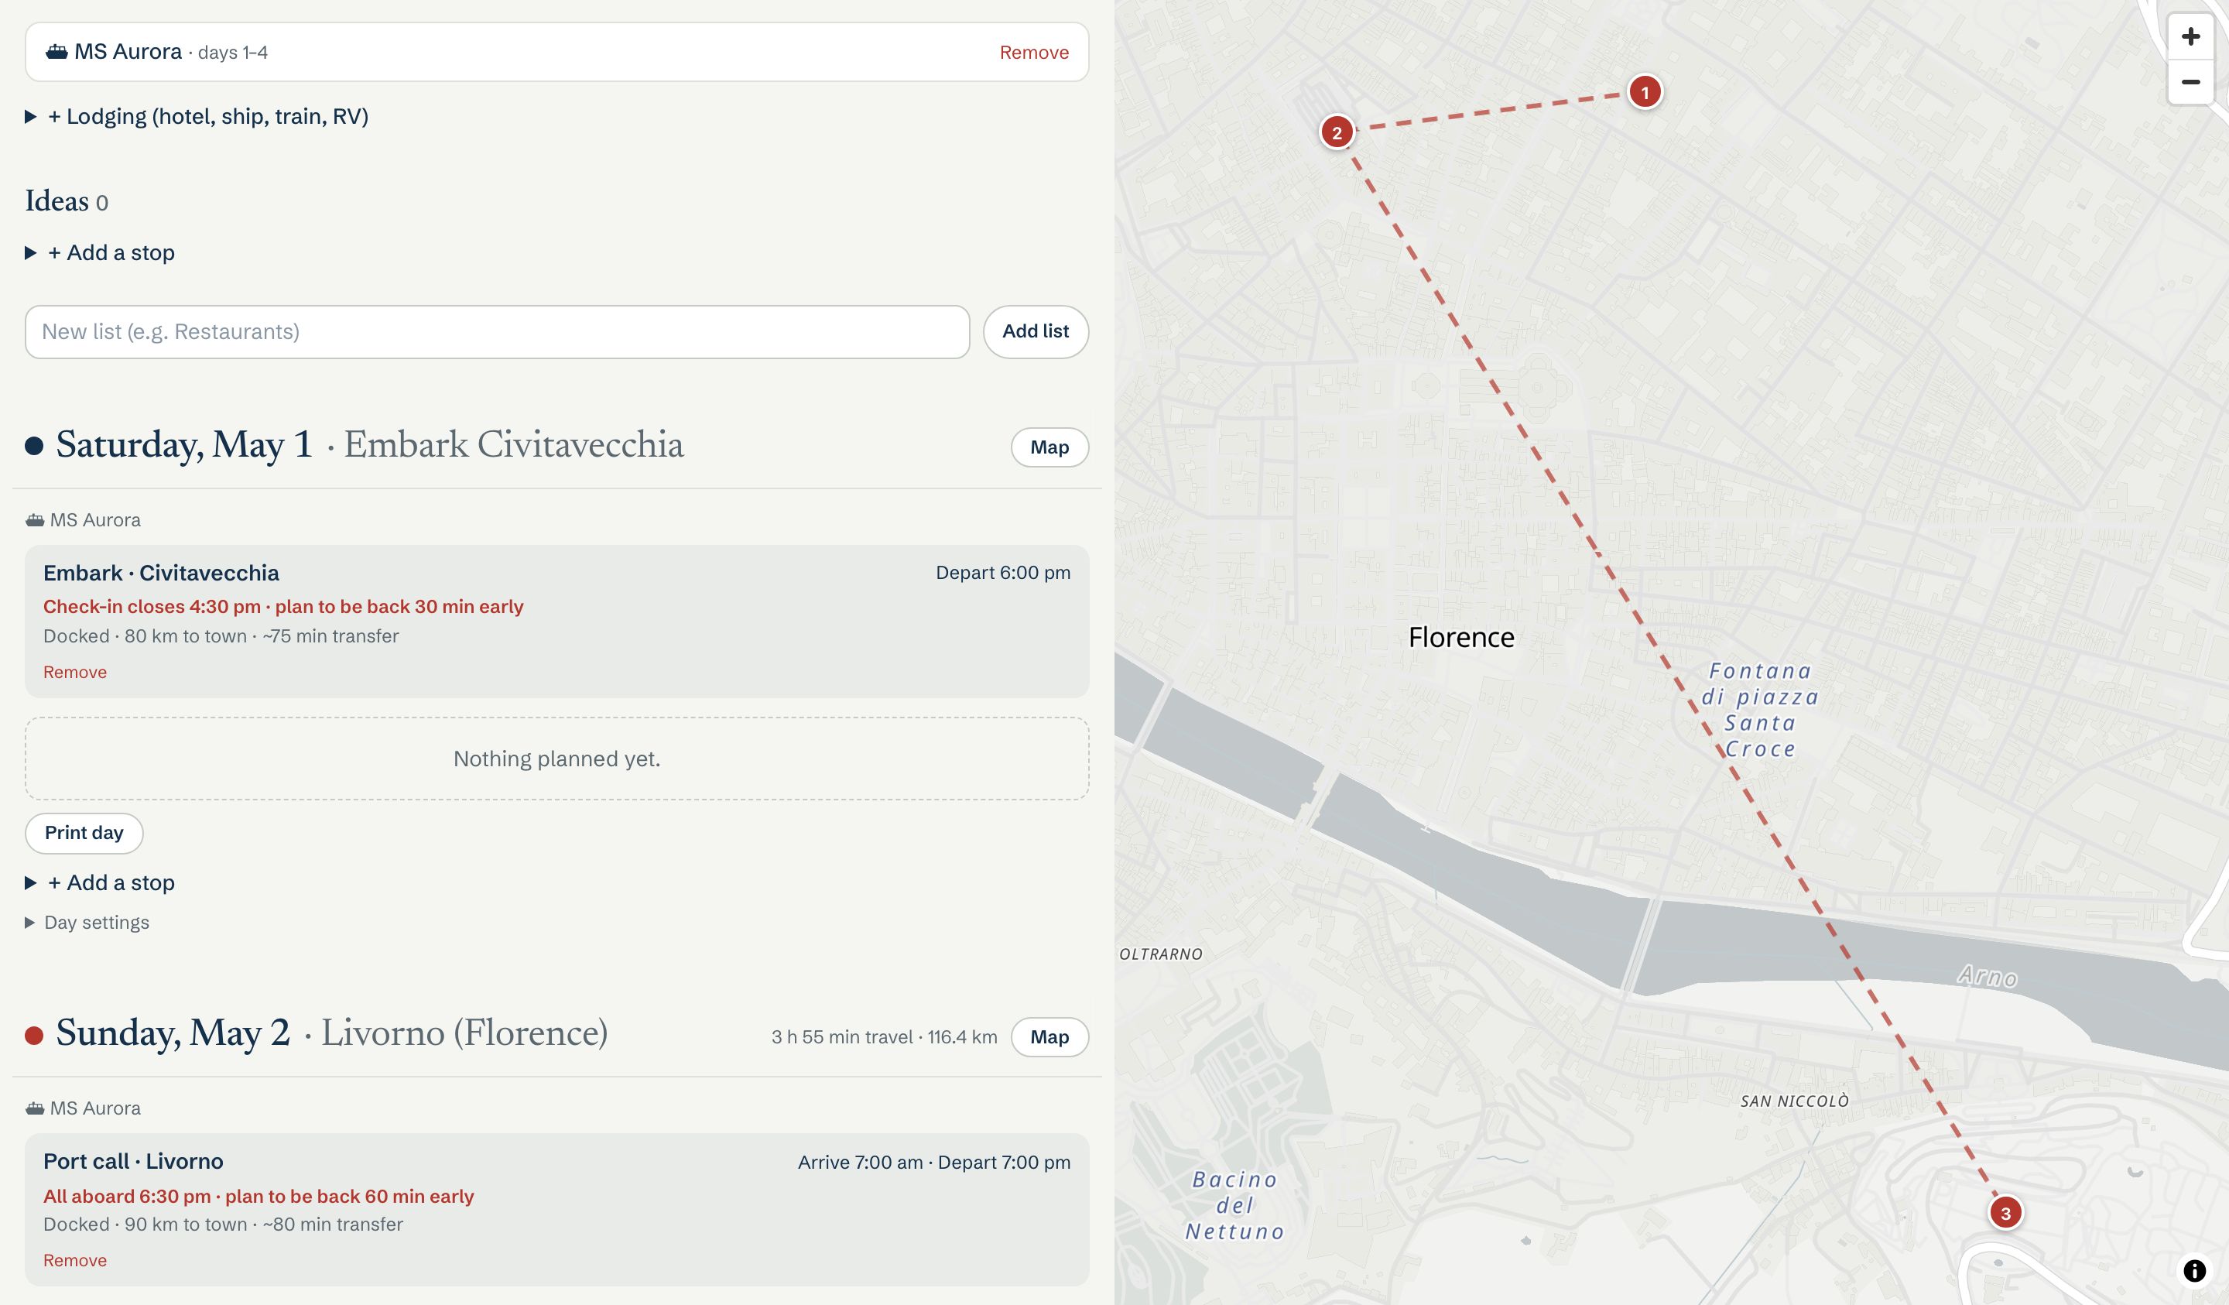Remove the Embark Civitavecchia card
This screenshot has width=2229, height=1305.
pos(75,673)
